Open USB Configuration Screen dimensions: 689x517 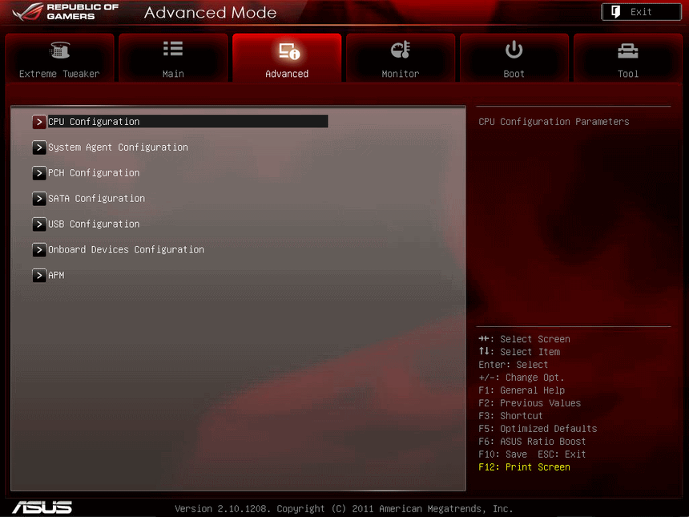coord(94,224)
